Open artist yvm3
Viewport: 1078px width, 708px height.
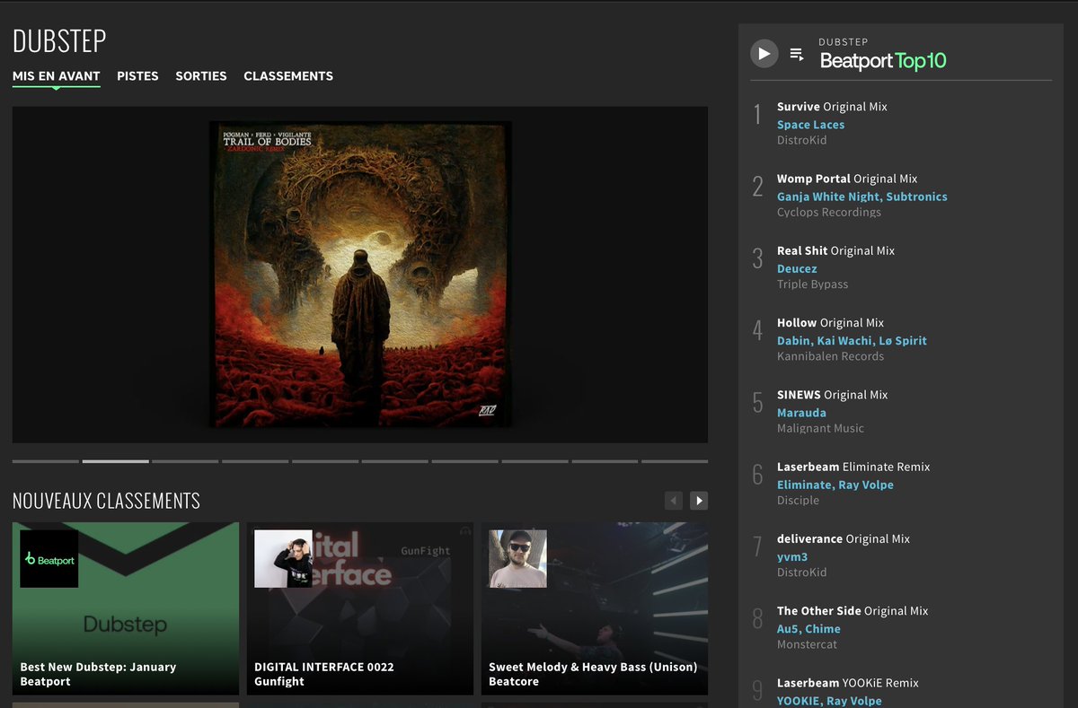pos(792,556)
